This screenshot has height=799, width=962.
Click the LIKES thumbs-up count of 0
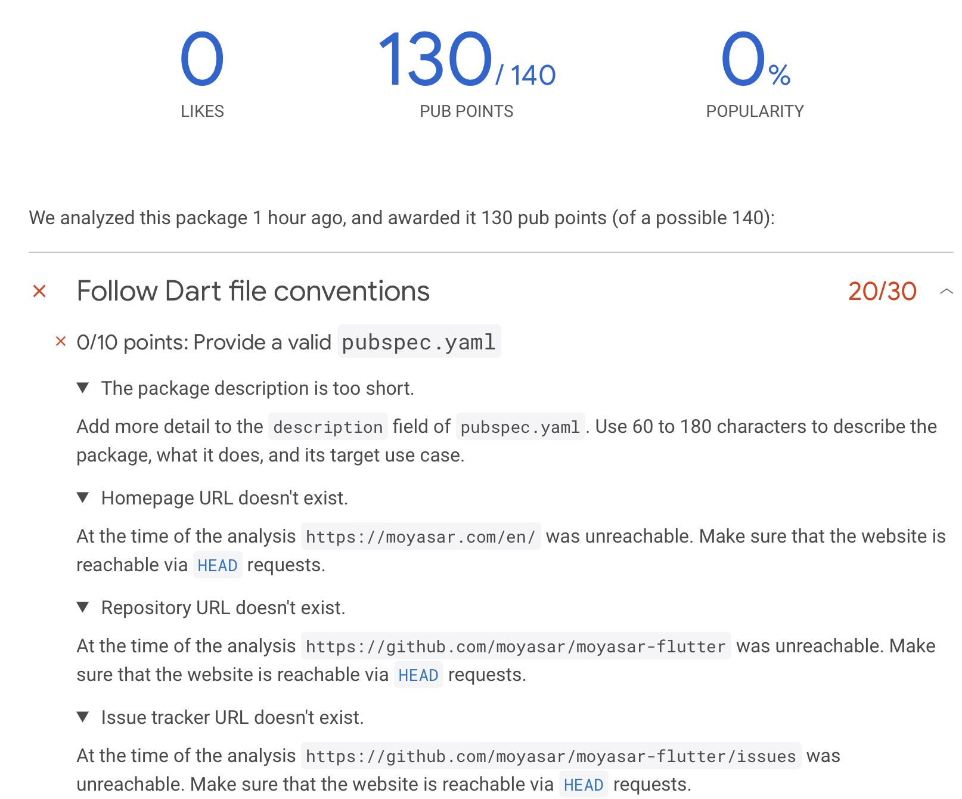click(202, 60)
